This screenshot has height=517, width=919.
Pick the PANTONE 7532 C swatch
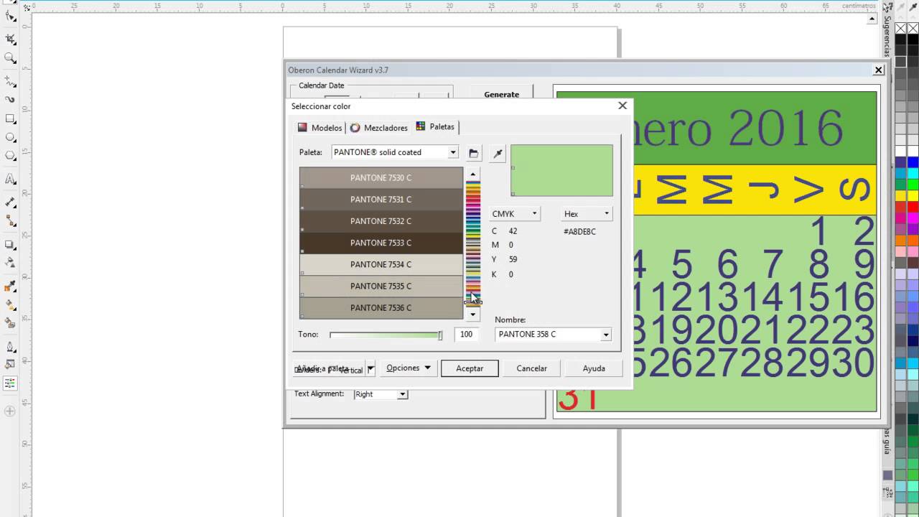[x=381, y=221]
